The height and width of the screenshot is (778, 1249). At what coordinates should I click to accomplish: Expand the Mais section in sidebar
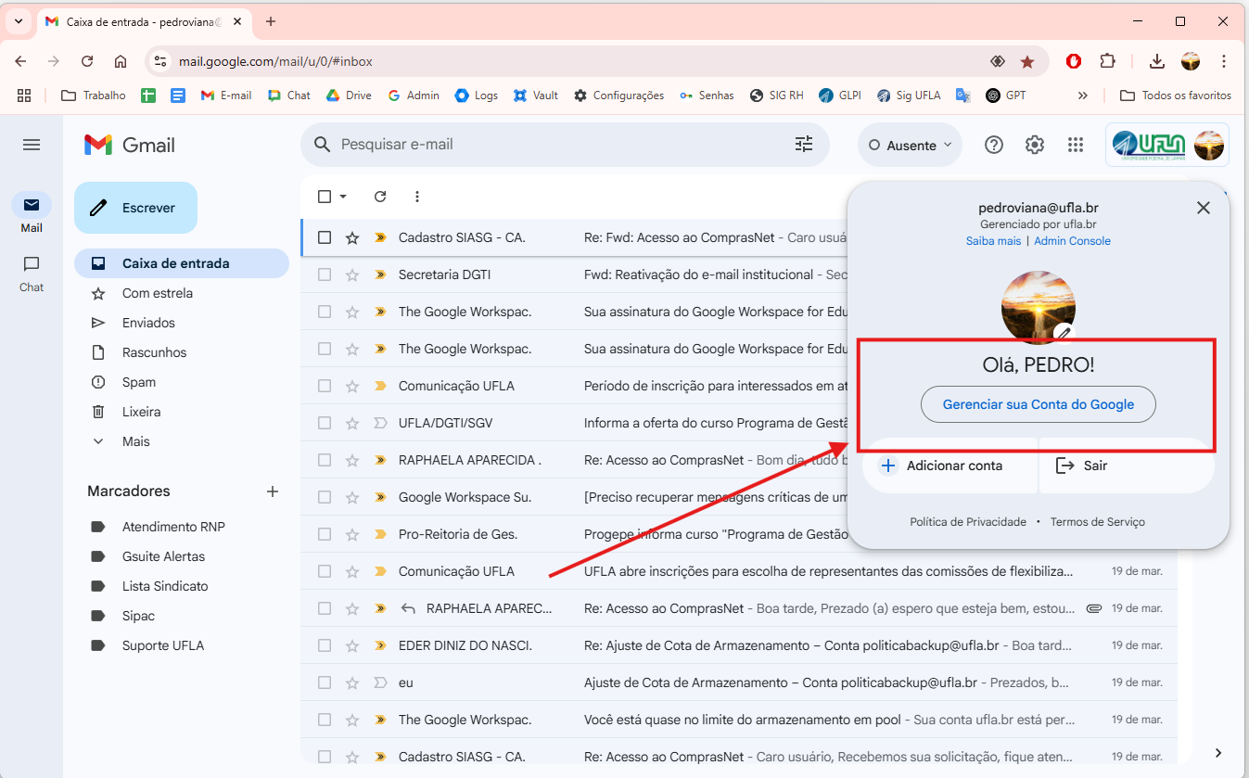(x=135, y=441)
